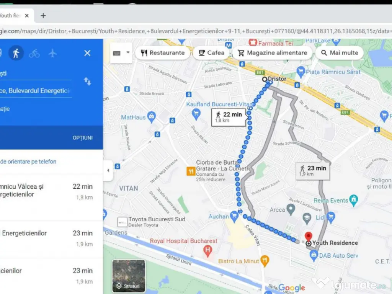This screenshot has width=392, height=294.
Task: Swap start and destination points
Action: click(x=87, y=81)
